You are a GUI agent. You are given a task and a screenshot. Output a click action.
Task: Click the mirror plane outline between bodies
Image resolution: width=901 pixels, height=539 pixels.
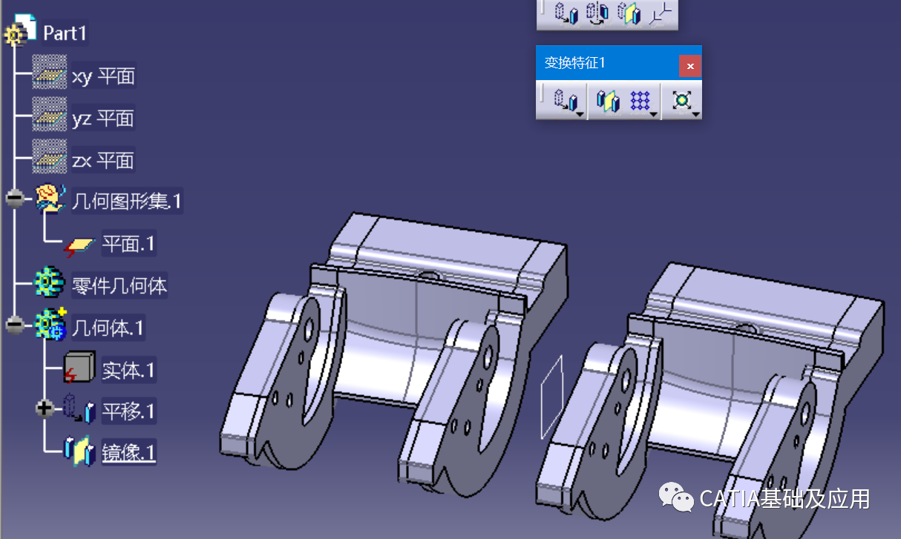click(551, 397)
